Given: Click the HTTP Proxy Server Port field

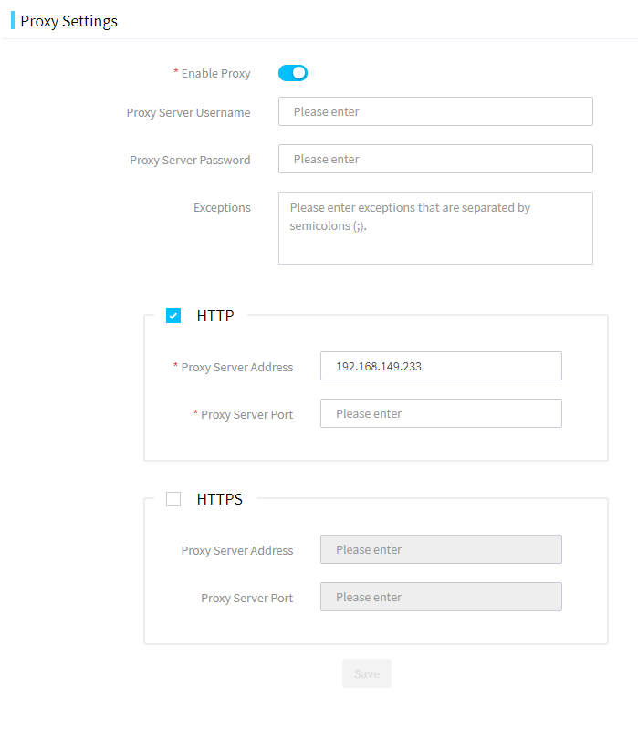Looking at the screenshot, I should 441,413.
